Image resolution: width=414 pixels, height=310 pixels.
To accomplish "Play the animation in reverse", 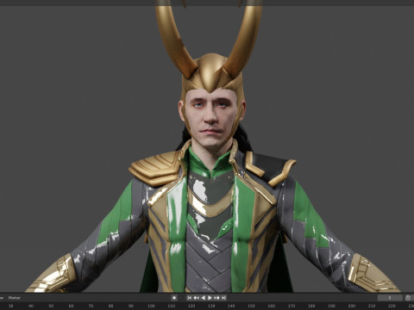I will [x=204, y=298].
